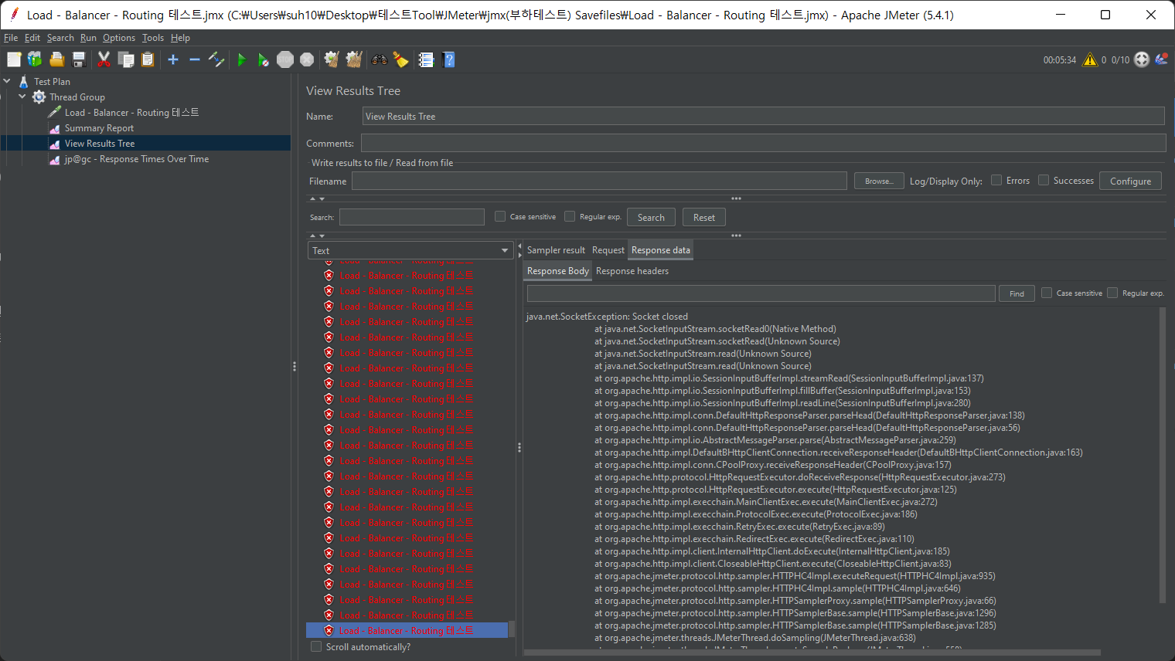The height and width of the screenshot is (661, 1175).
Task: Click the Toggle pipette icon
Action: [x=216, y=60]
